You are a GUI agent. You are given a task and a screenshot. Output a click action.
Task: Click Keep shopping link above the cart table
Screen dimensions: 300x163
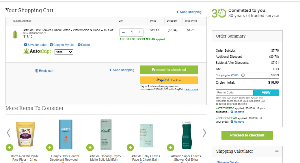click(189, 12)
